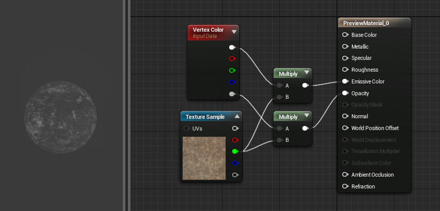Collapse the bottom Multiply node arrow
The height and width of the screenshot is (211, 440).
point(306,116)
